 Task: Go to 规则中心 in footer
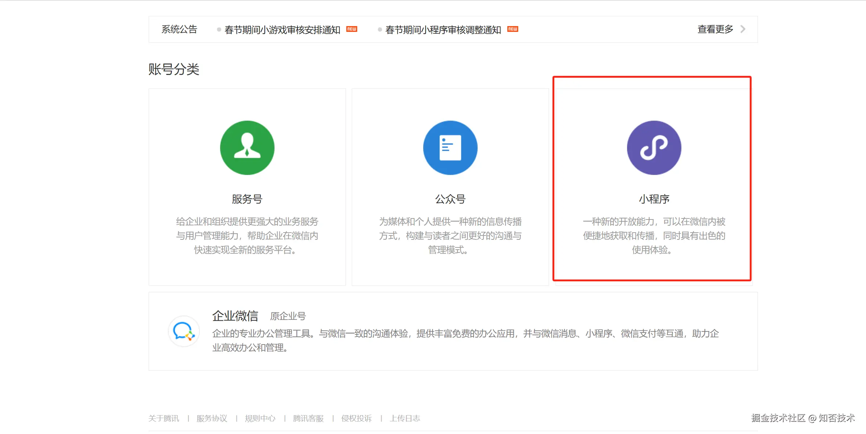(260, 418)
